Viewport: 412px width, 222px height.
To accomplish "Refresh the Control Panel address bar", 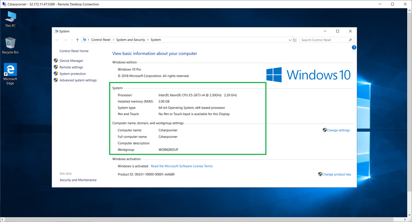I will [x=294, y=40].
